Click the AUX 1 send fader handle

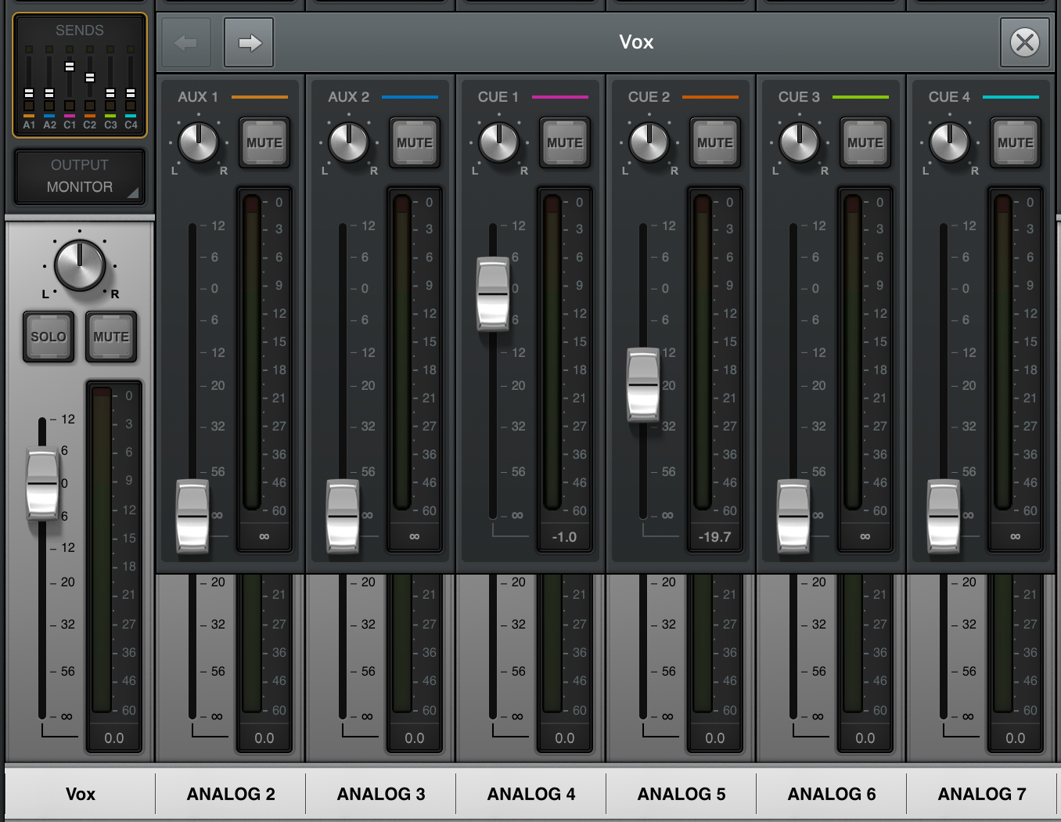pyautogui.click(x=192, y=517)
